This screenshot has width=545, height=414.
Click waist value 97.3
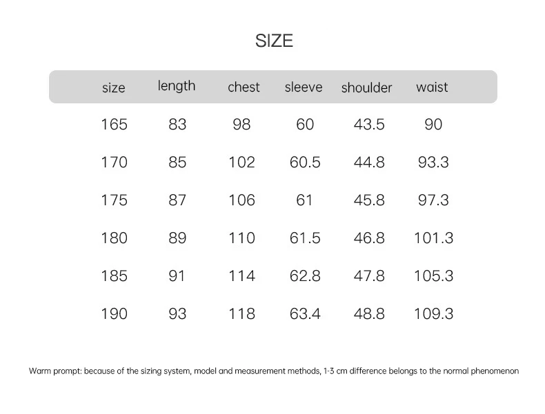pyautogui.click(x=433, y=200)
